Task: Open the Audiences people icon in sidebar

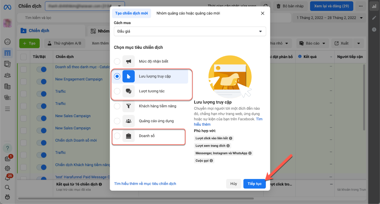Action: (8, 75)
